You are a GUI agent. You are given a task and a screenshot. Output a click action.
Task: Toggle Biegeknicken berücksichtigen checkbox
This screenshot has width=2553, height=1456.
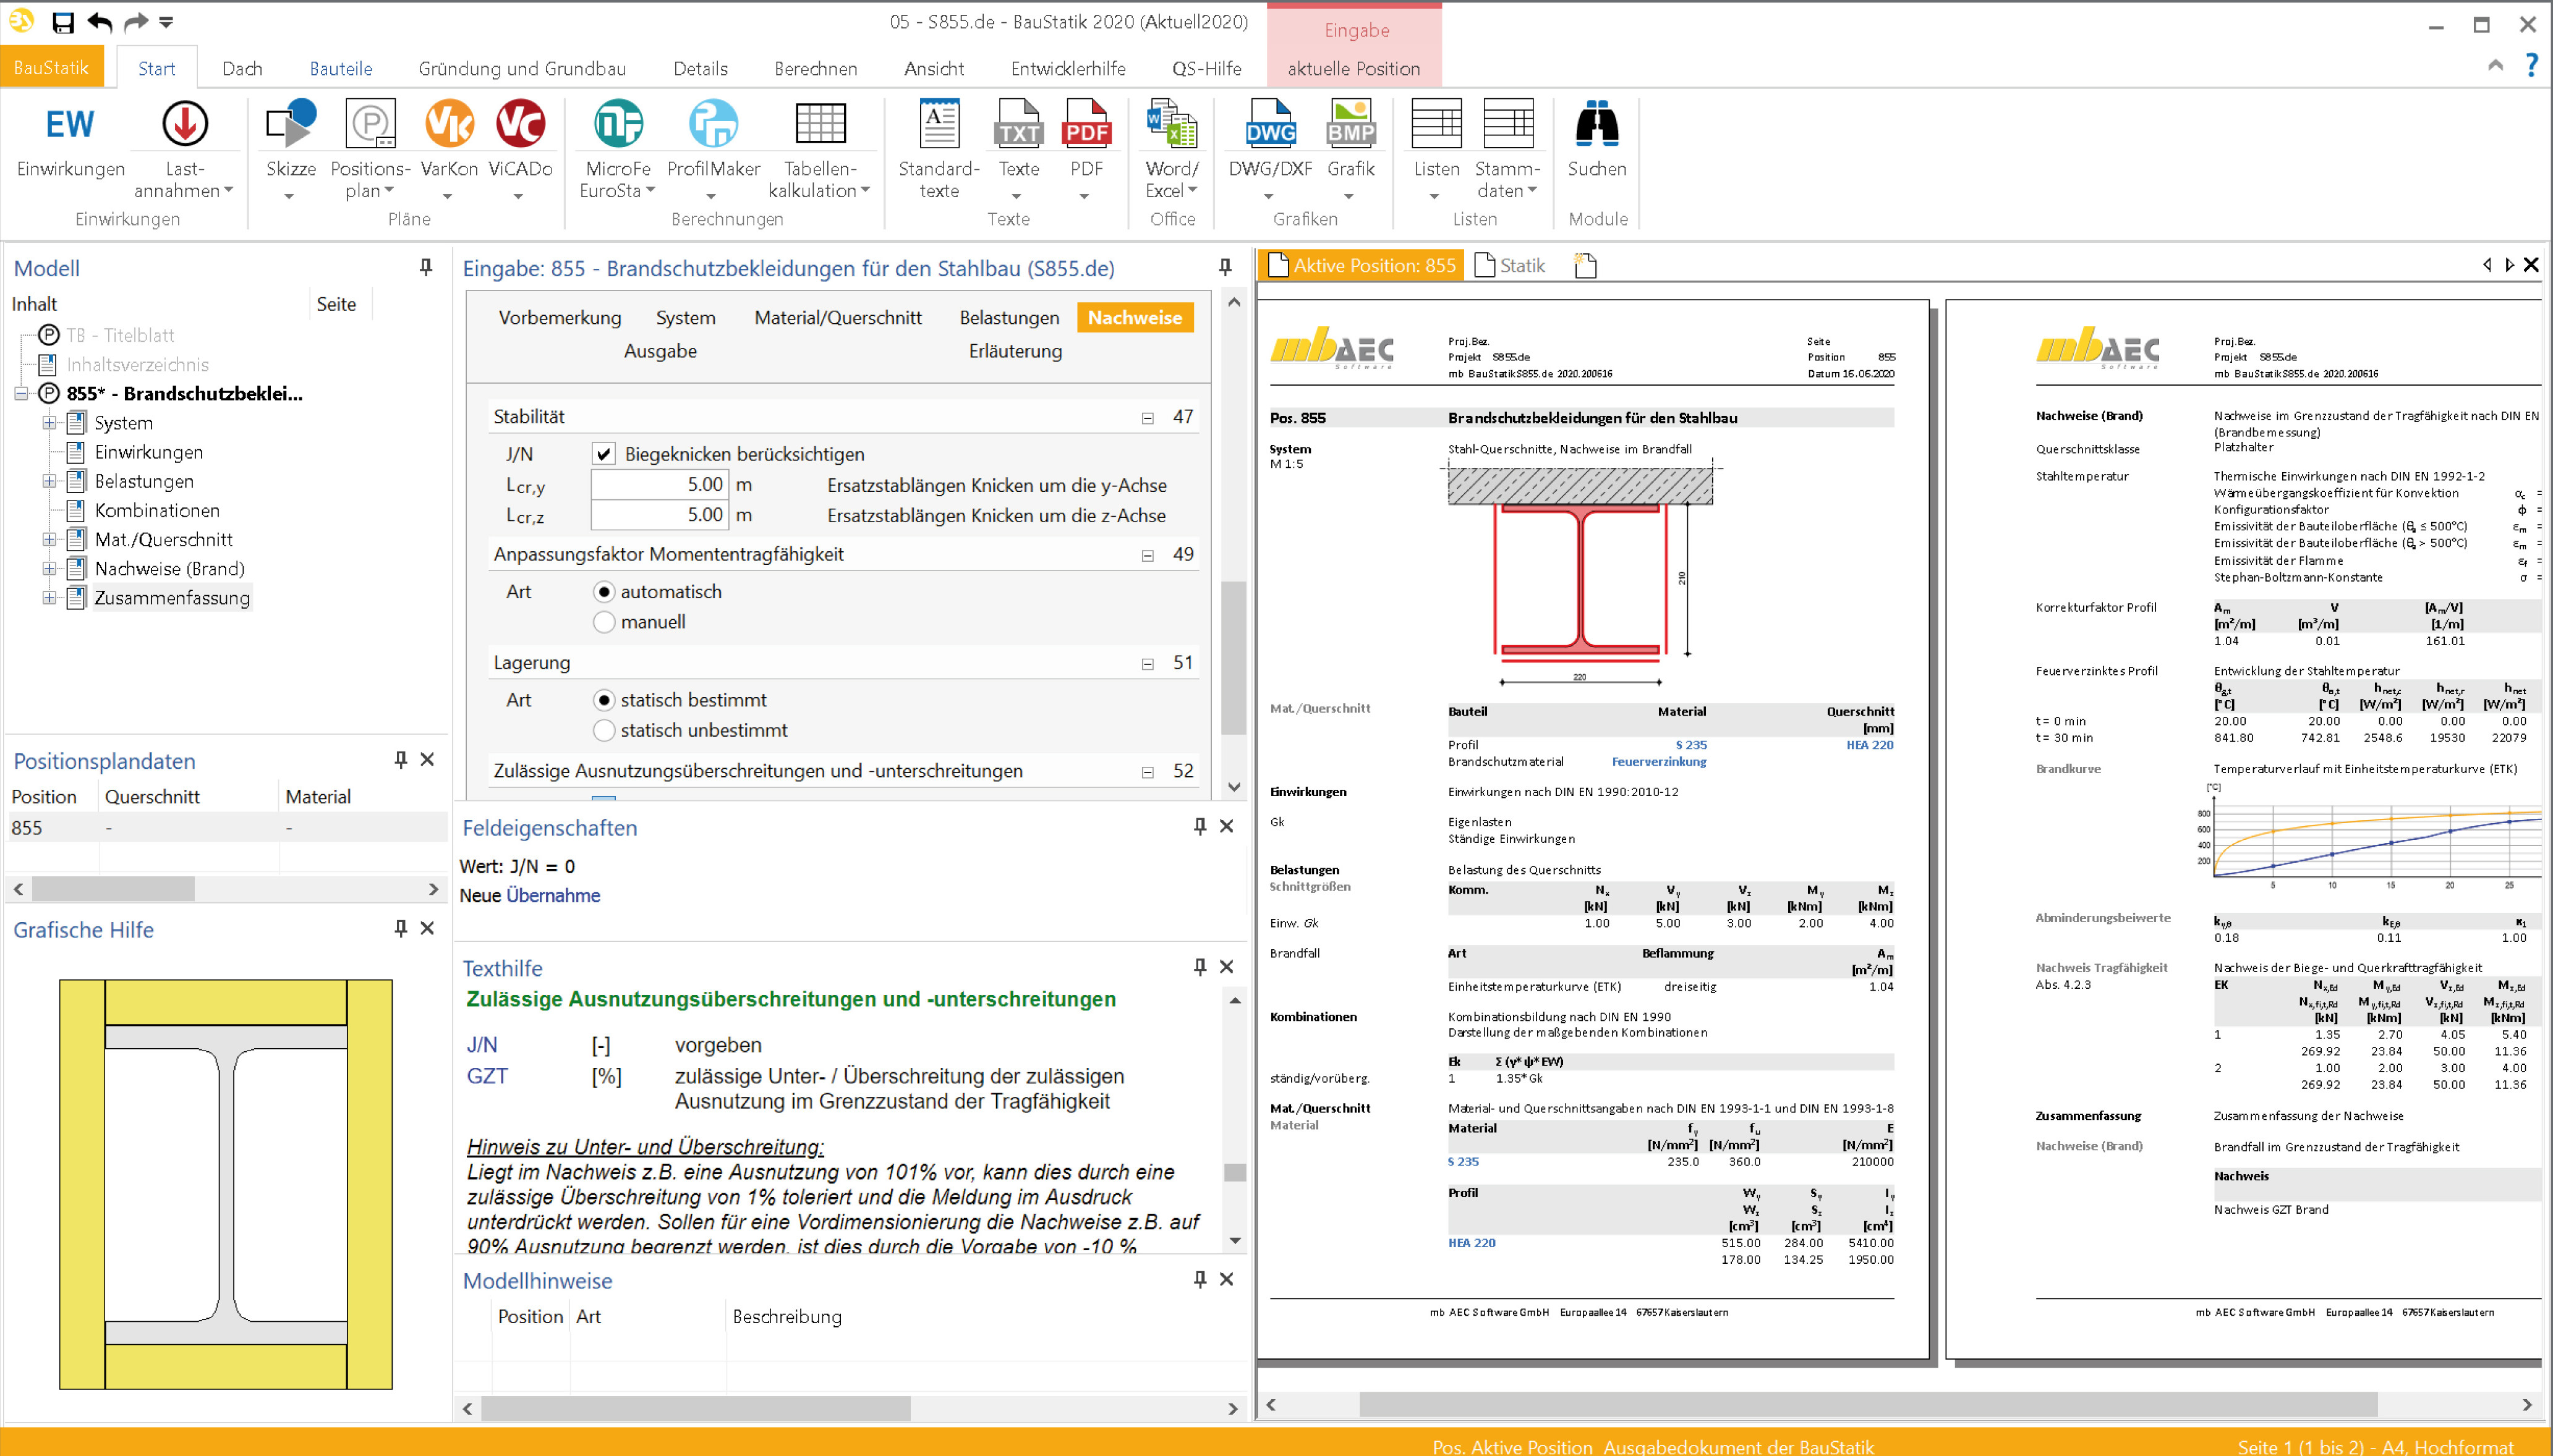(603, 454)
